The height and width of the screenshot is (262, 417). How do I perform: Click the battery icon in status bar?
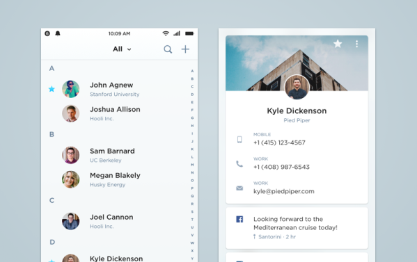[189, 33]
